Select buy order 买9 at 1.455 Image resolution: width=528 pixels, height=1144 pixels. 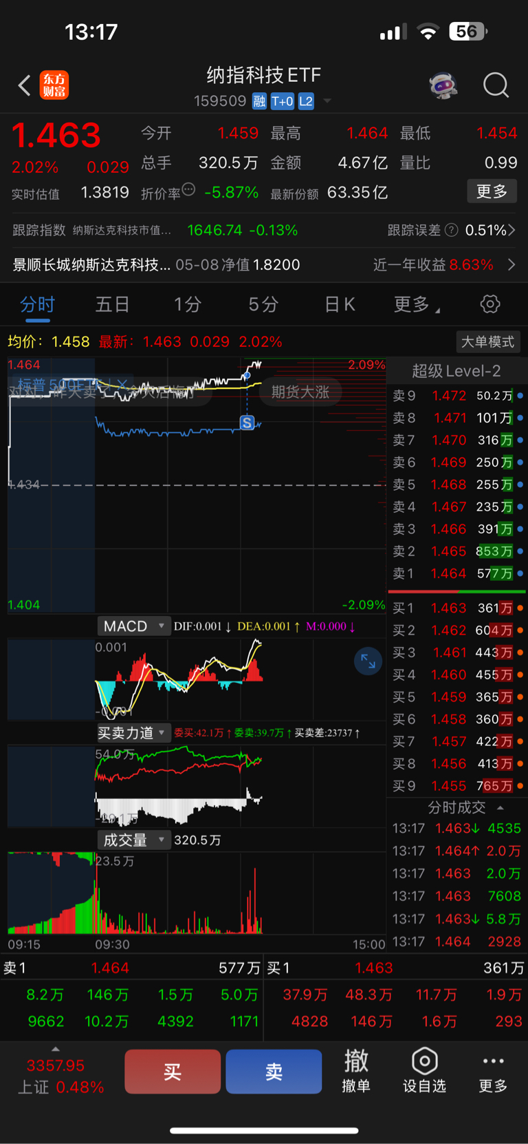point(456,785)
